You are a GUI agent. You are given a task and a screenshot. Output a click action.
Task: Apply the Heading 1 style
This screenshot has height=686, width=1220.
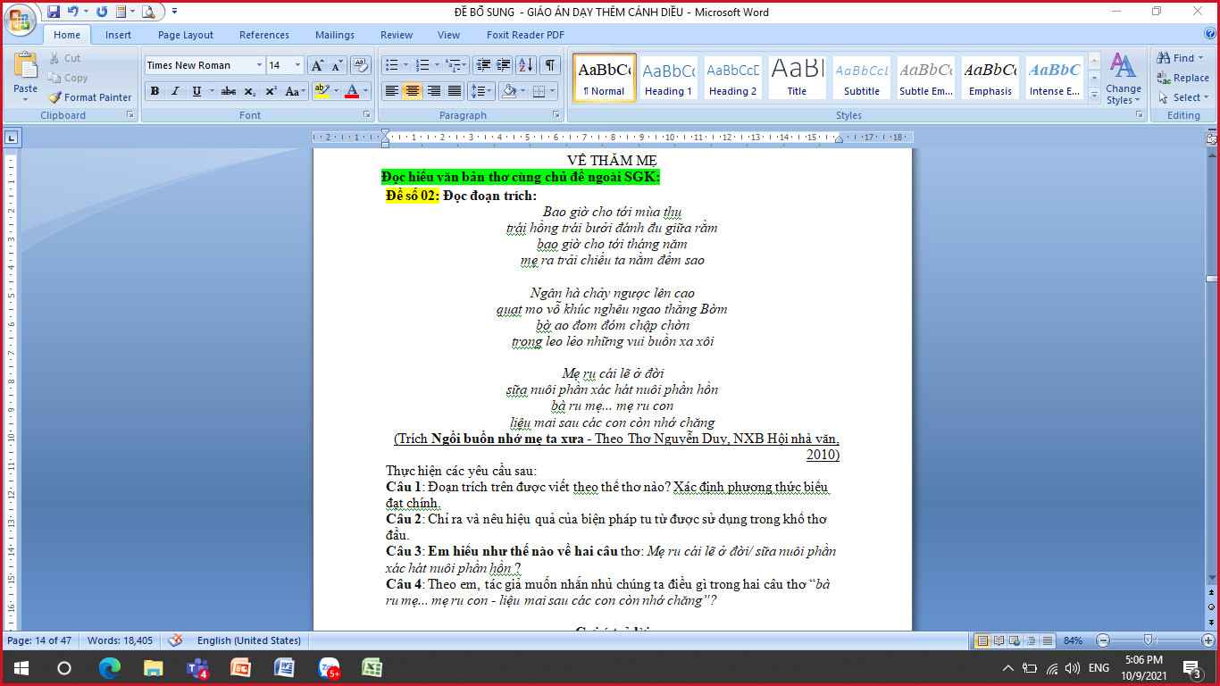668,78
